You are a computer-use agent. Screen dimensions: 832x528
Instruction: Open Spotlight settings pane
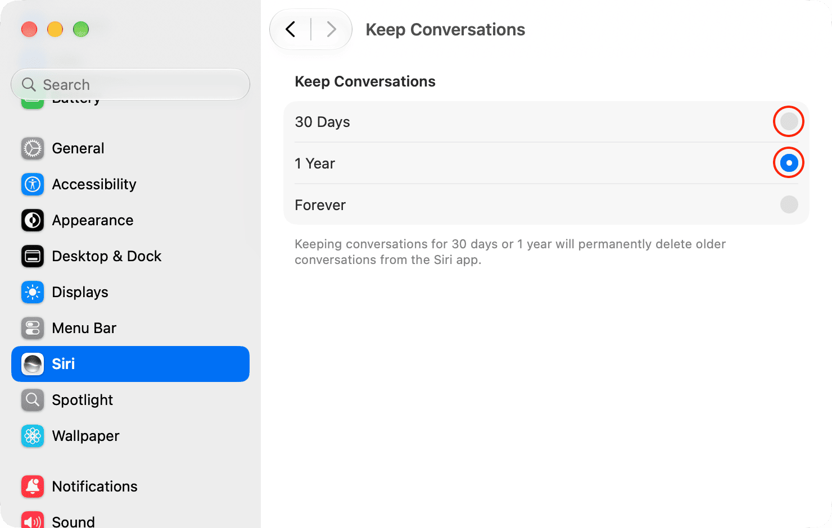tap(130, 400)
